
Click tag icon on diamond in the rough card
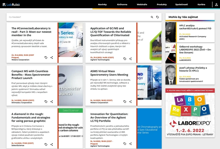(x=46, y=144)
